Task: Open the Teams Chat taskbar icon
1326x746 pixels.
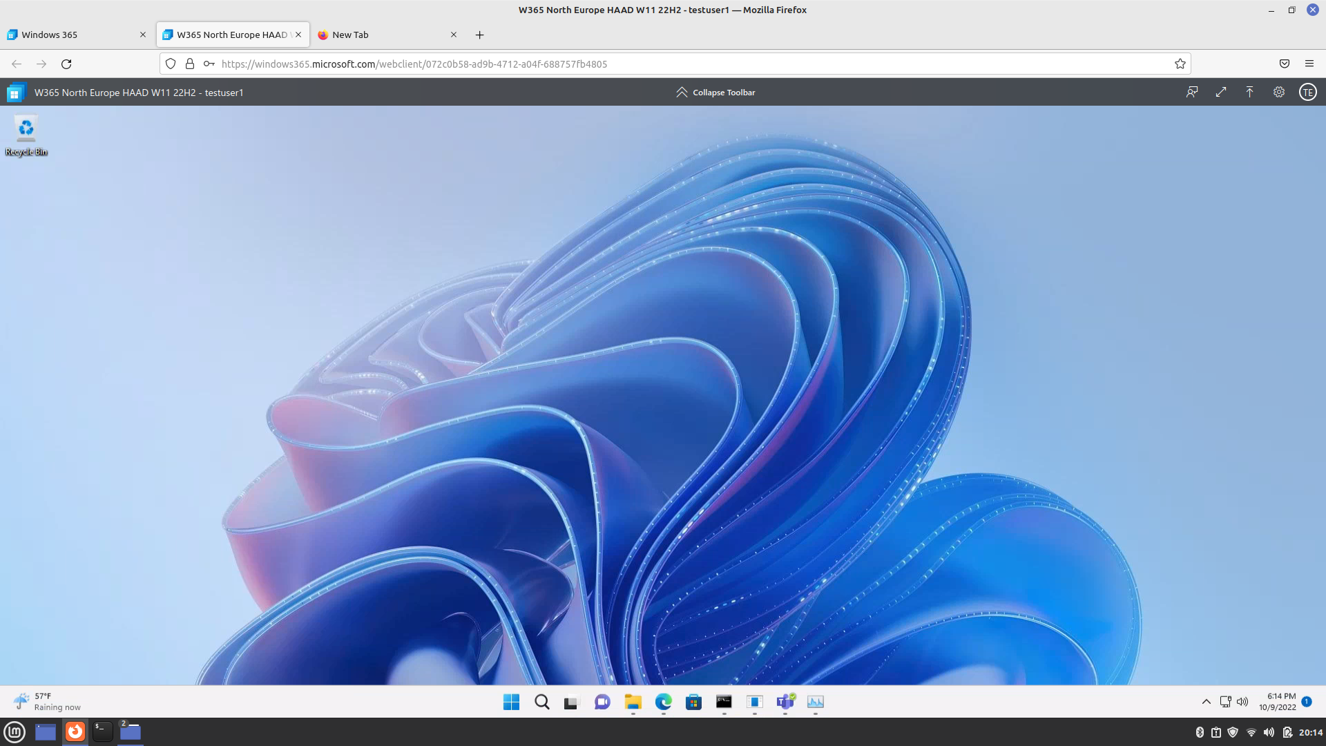Action: 602,702
